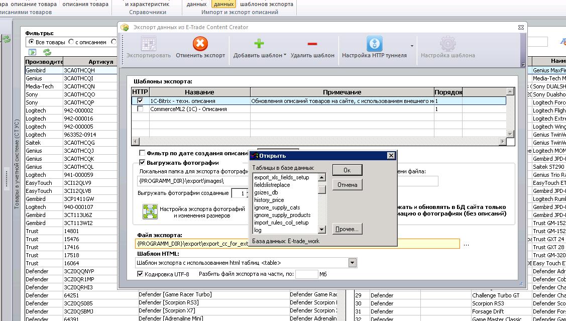The image size is (566, 321).
Task: Select 1C-Bitrix - техн. описания row
Action: coord(319,101)
